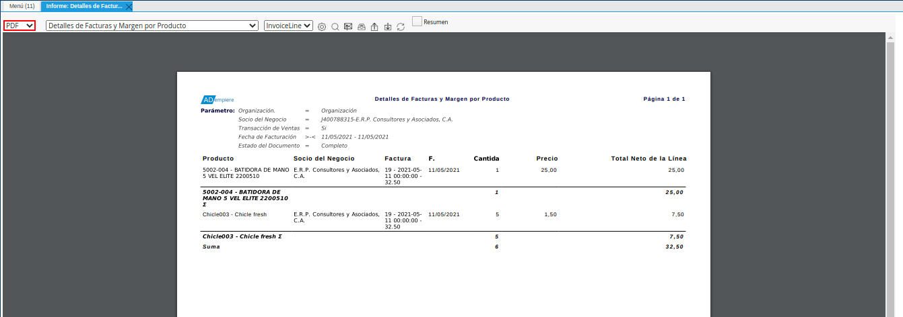Viewport: 903px width, 317px height.
Task: Click the scrollbar up arrow
Action: [x=890, y=36]
